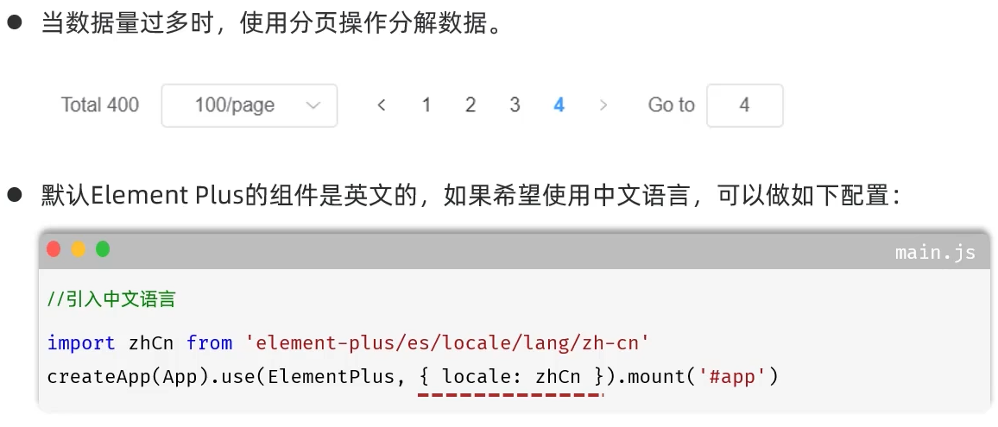Click the blue import keyword

point(81,343)
